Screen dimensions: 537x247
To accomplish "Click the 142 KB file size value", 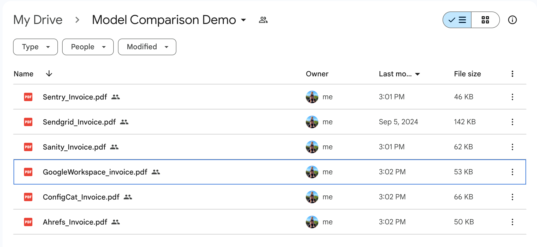I will coord(465,122).
